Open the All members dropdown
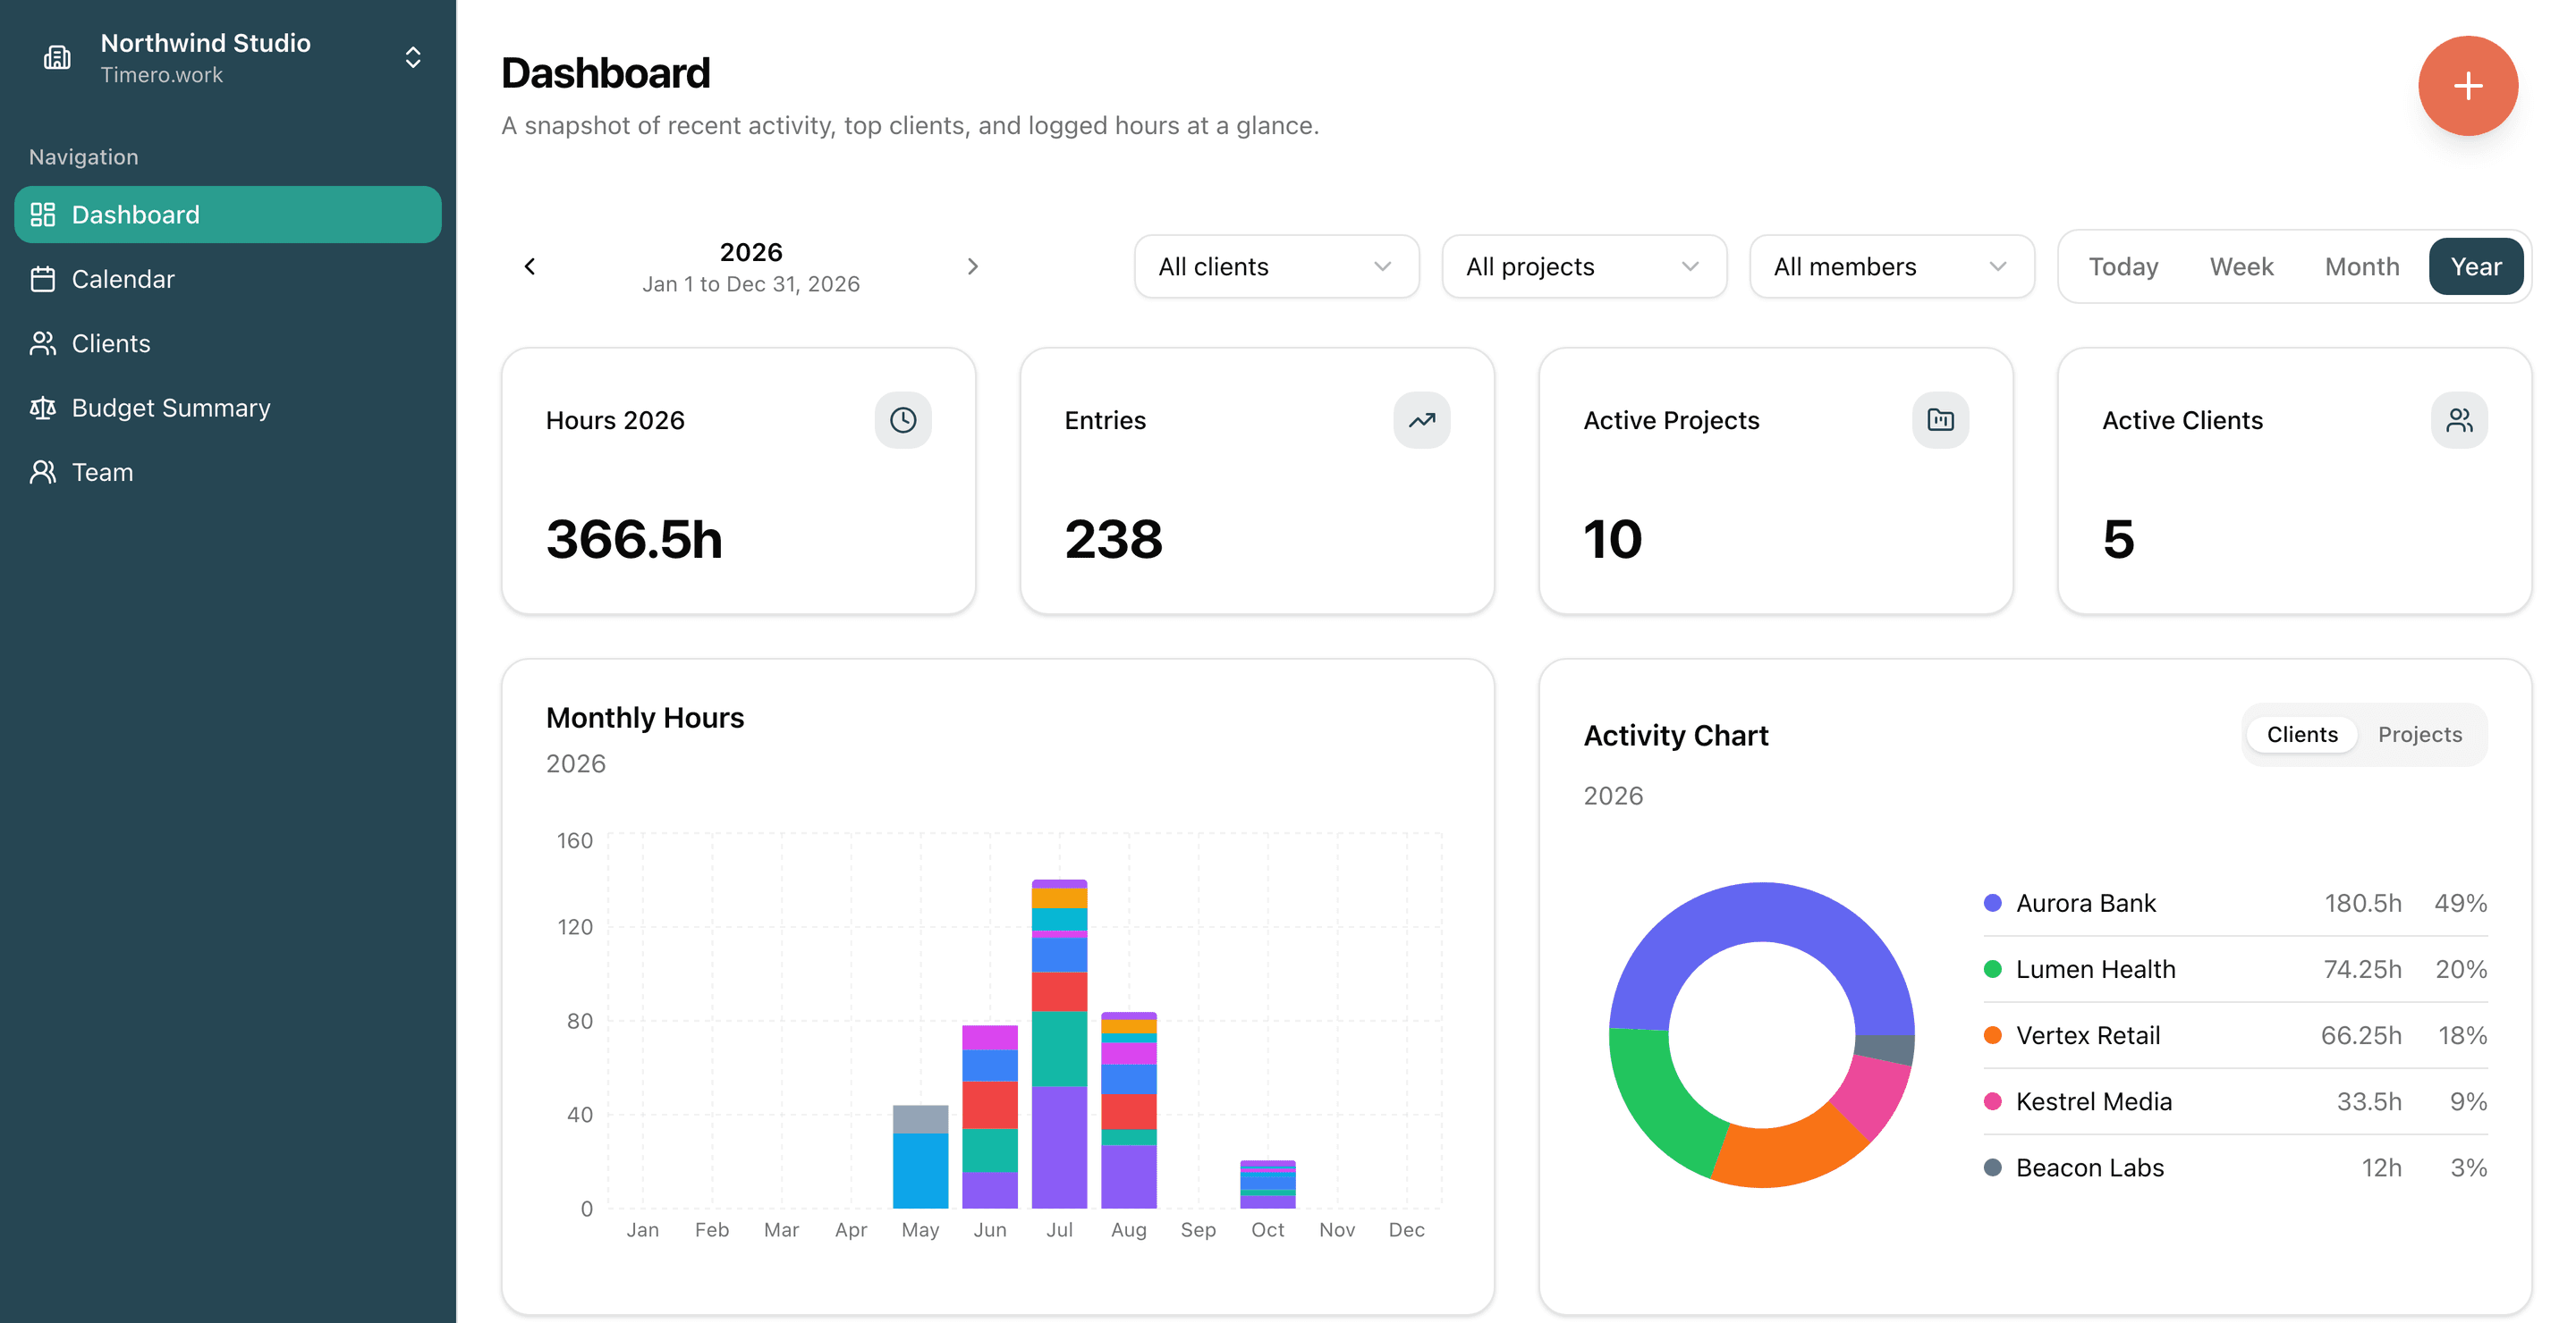This screenshot has height=1323, width=2576. 1892,266
